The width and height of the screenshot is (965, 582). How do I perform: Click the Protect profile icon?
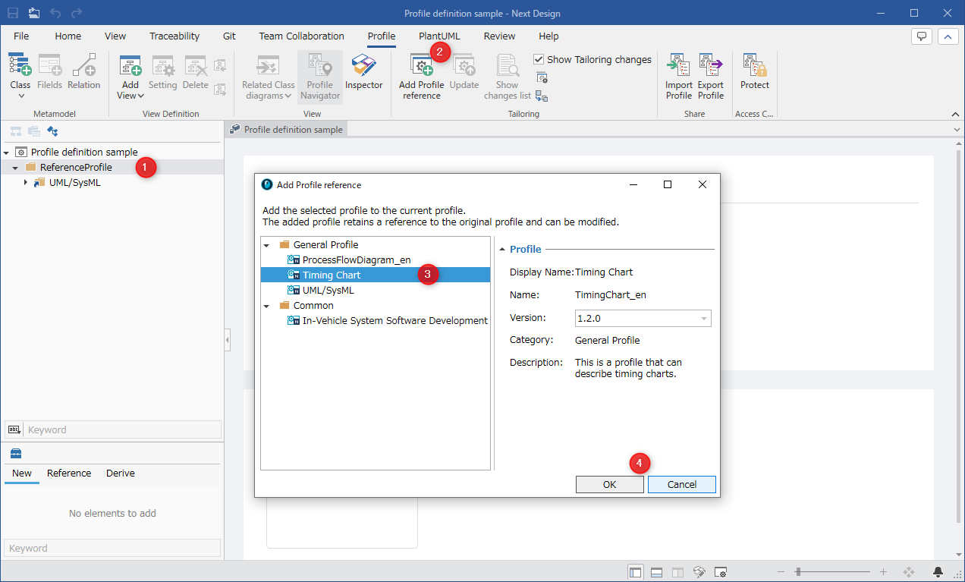click(755, 66)
